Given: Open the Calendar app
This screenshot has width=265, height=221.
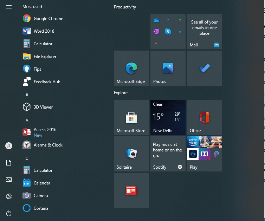Looking at the screenshot, I should (37, 183).
